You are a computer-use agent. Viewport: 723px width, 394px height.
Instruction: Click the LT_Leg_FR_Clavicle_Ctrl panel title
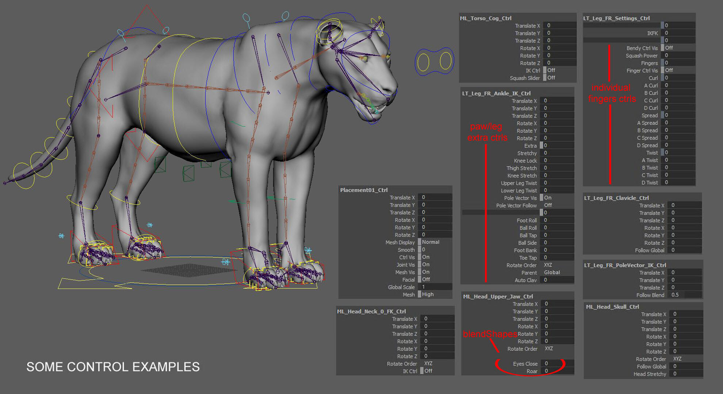pos(616,198)
